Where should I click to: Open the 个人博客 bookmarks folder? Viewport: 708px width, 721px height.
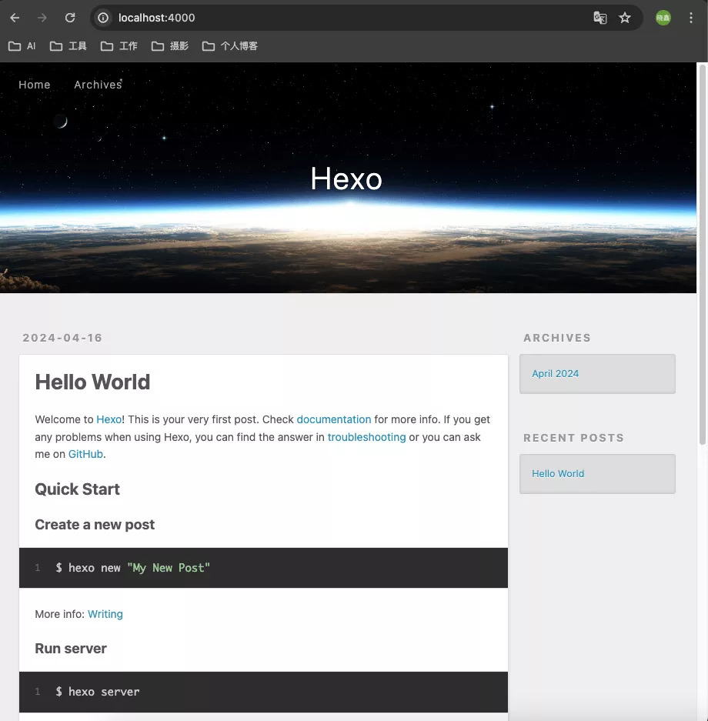(x=230, y=46)
